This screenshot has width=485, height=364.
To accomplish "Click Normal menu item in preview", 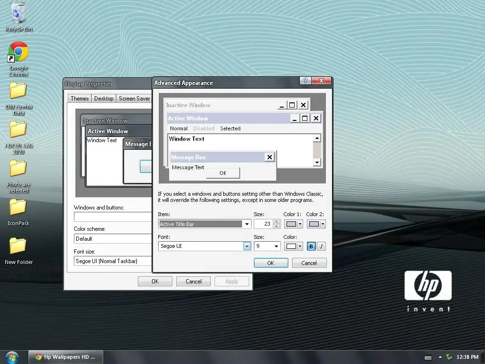I will [179, 128].
